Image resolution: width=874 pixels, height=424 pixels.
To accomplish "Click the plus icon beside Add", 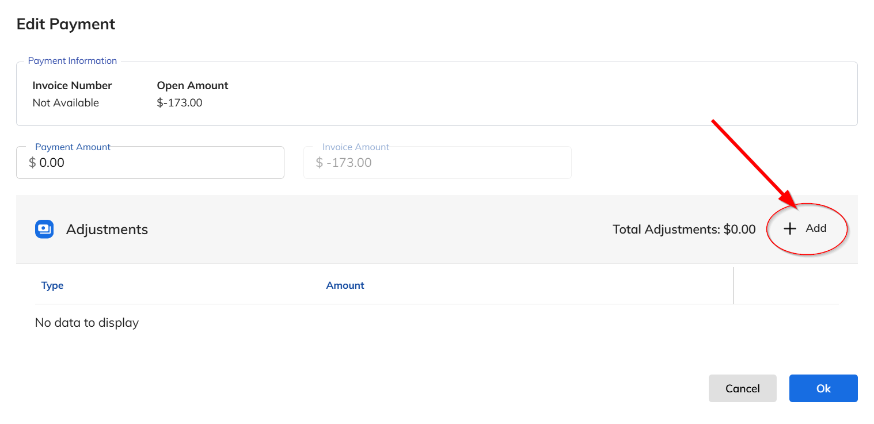I will click(x=791, y=228).
